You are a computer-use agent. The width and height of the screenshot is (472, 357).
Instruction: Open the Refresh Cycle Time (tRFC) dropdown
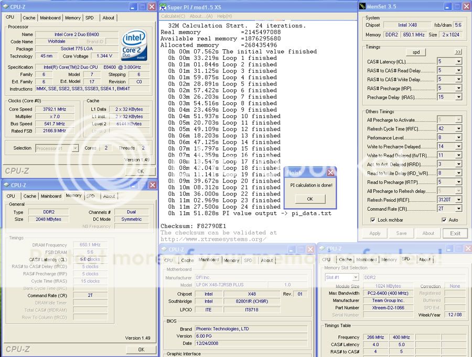458,128
